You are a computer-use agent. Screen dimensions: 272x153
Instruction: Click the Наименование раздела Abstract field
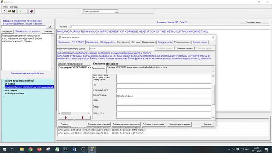(x=122, y=48)
